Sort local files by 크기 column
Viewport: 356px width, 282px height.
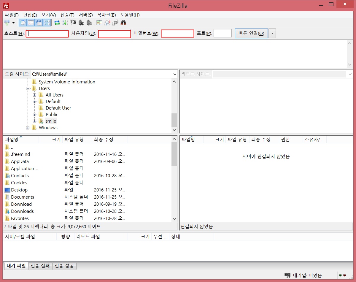coord(50,139)
